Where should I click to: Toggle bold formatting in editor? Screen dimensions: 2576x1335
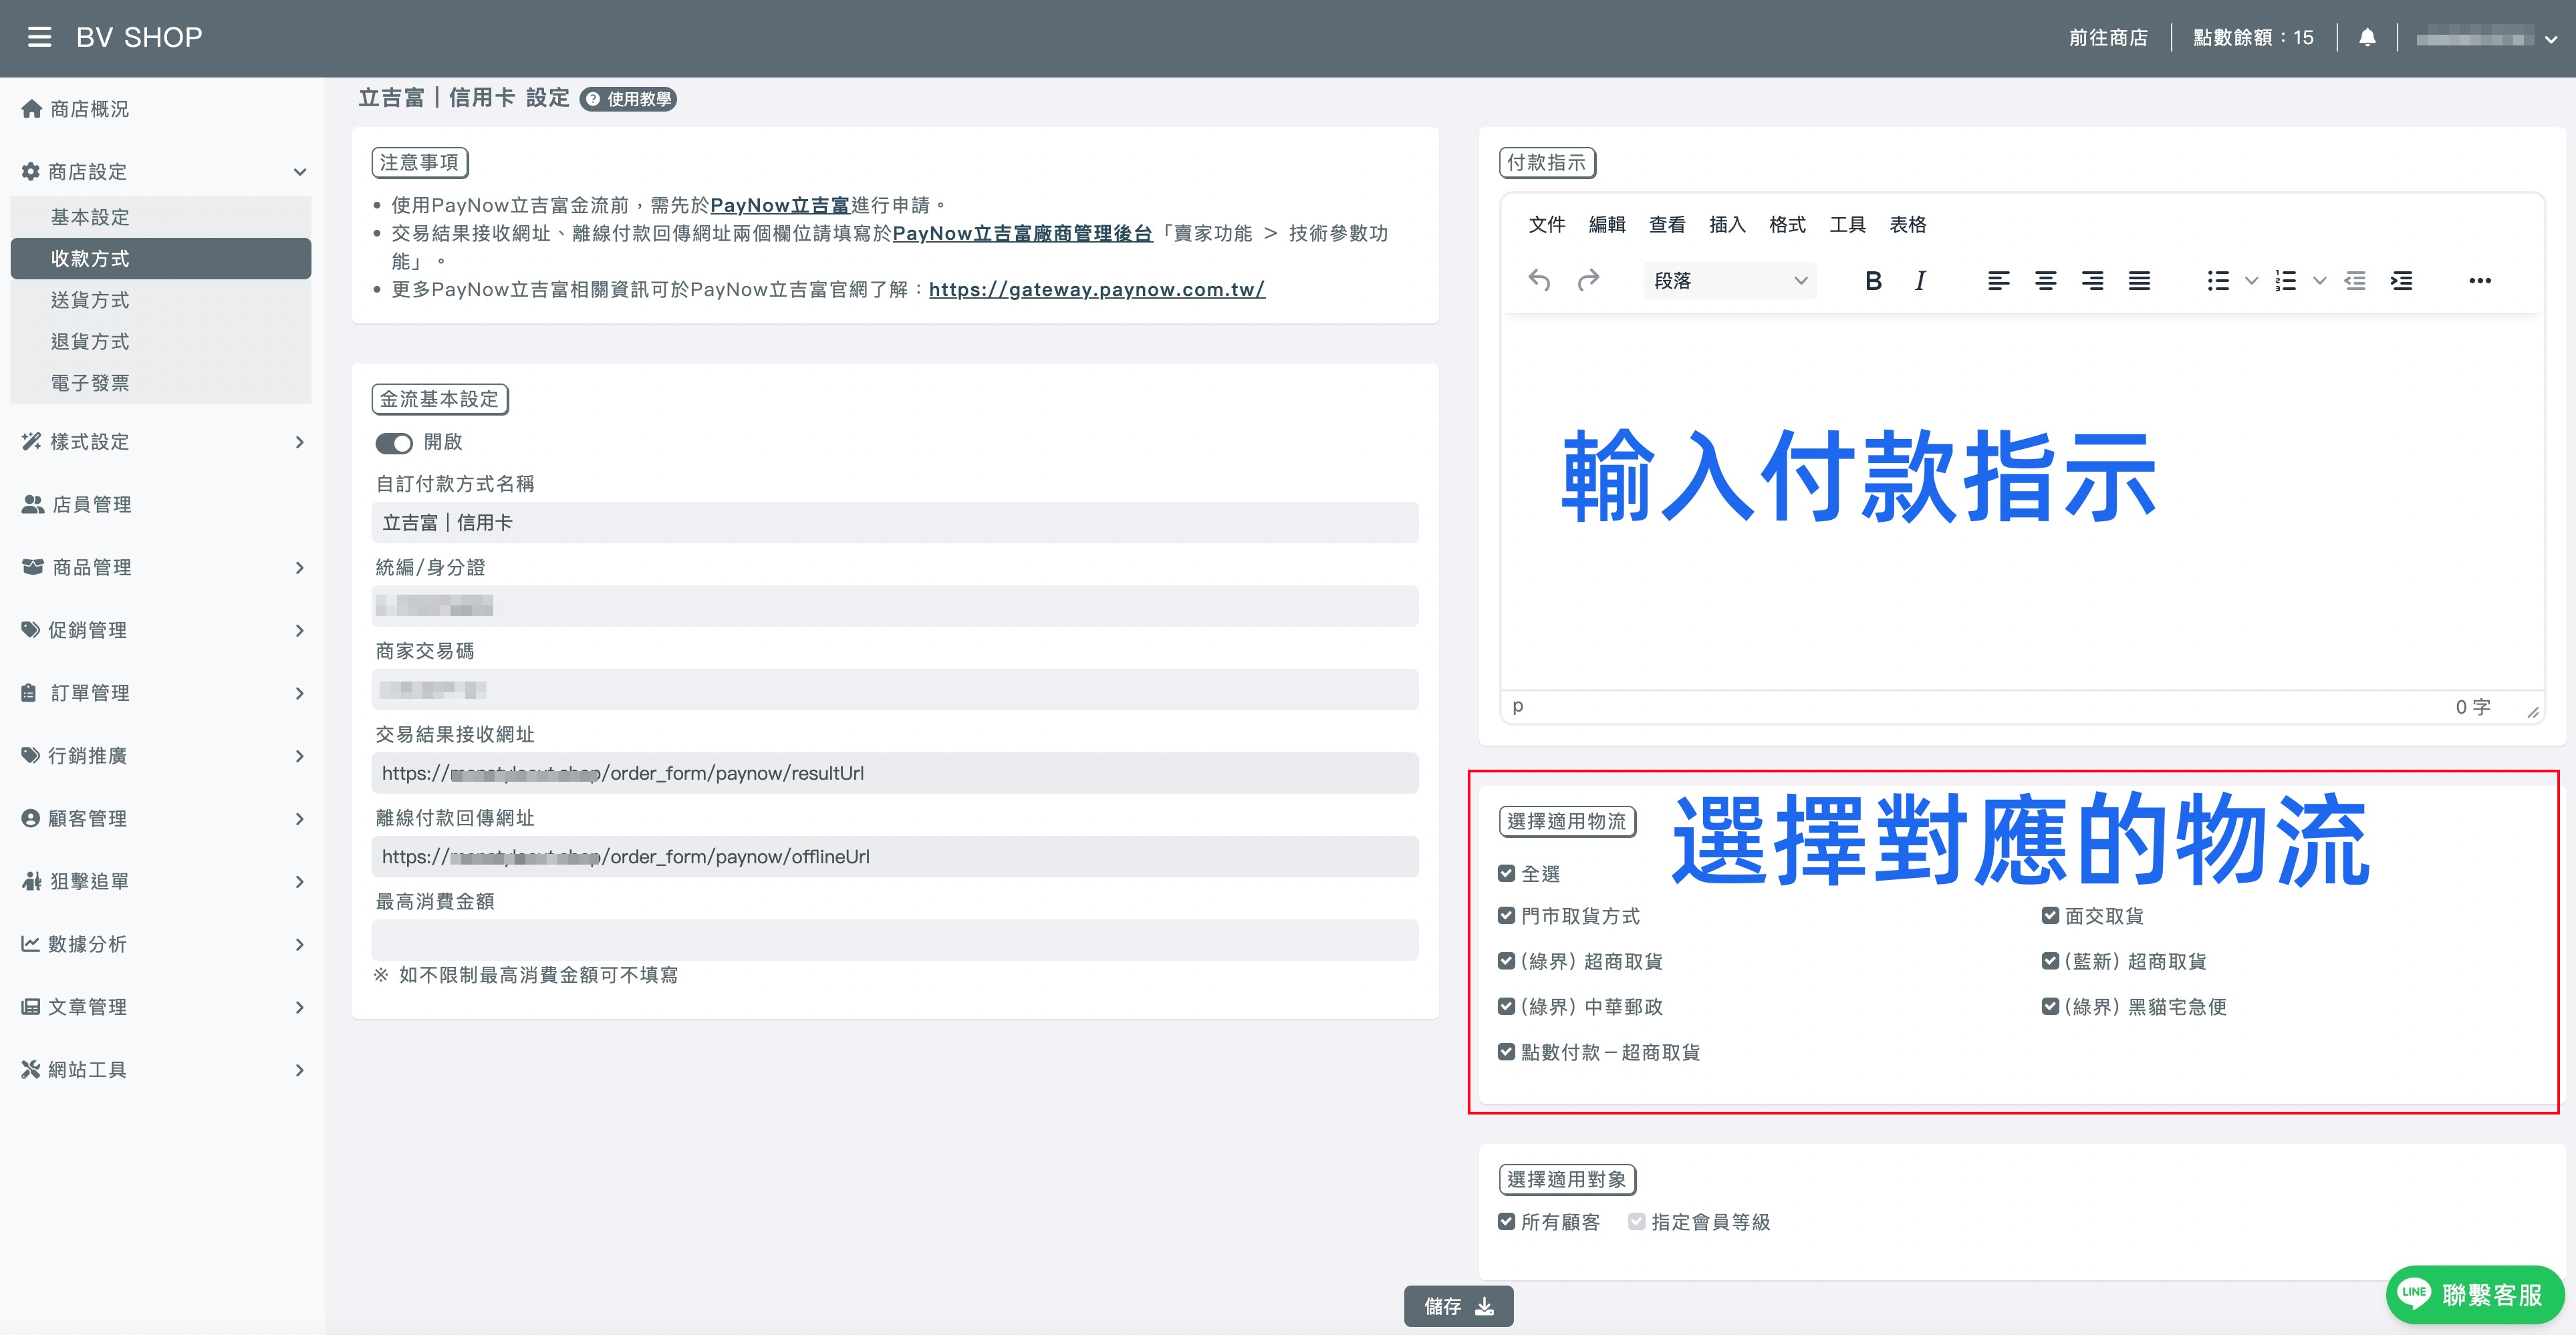click(1873, 281)
